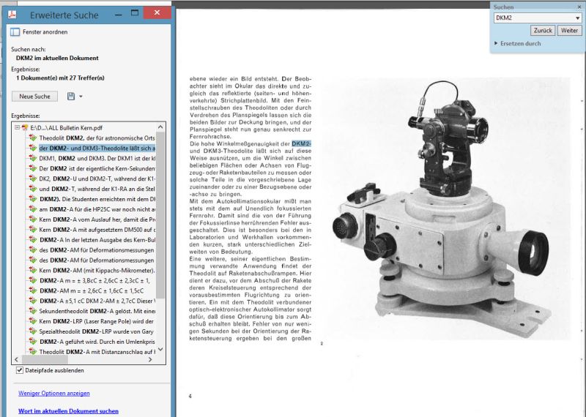Select result 'Theodolit DKM2, der für astronomische'
This screenshot has height=417, width=586.
[97, 138]
